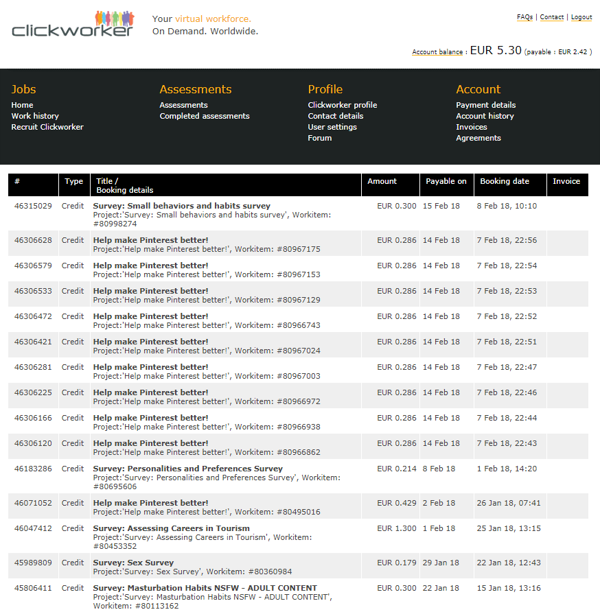The width and height of the screenshot is (600, 612).
Task: Click amount EUR 0.300 for booking 46315029
Action: click(397, 206)
